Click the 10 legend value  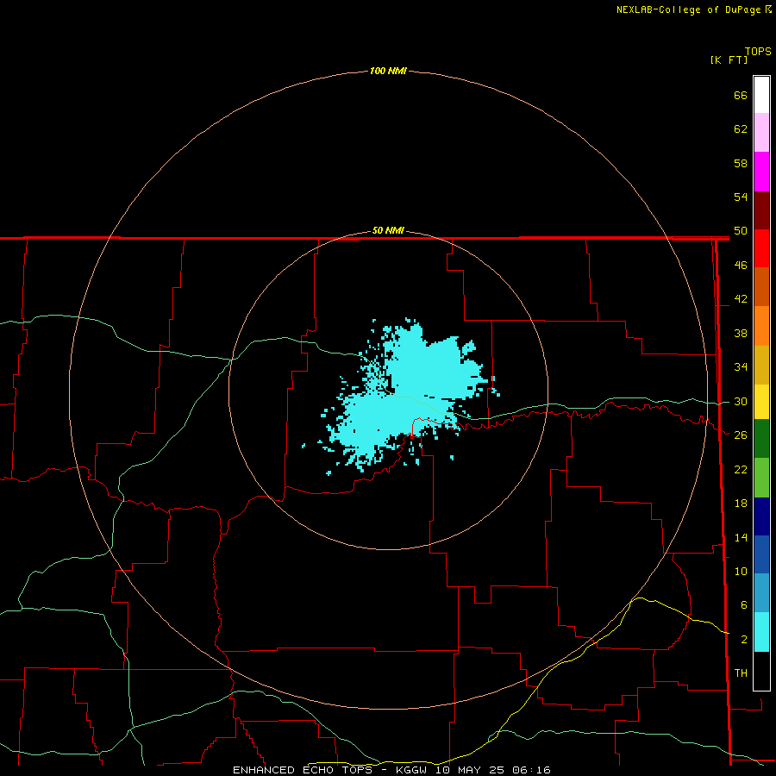click(741, 571)
